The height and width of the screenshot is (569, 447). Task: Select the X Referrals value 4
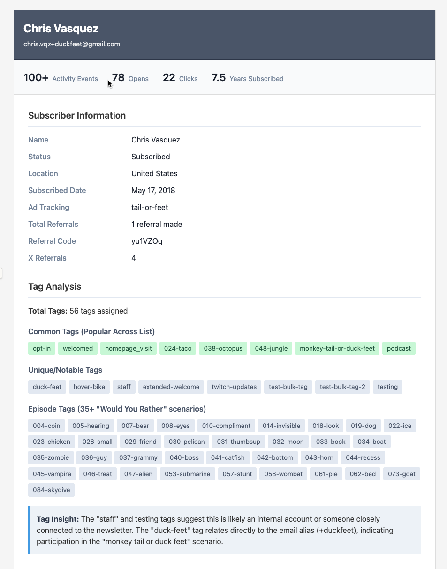click(x=134, y=258)
